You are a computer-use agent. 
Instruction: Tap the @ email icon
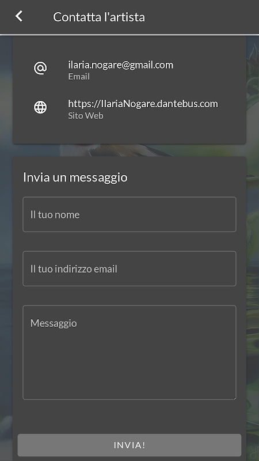coord(40,68)
